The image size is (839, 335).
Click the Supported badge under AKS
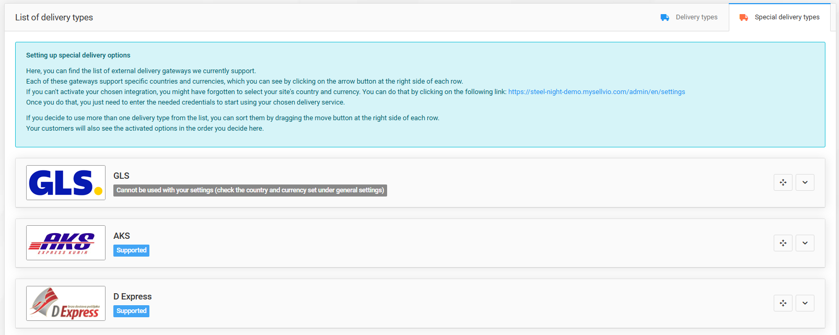(132, 250)
